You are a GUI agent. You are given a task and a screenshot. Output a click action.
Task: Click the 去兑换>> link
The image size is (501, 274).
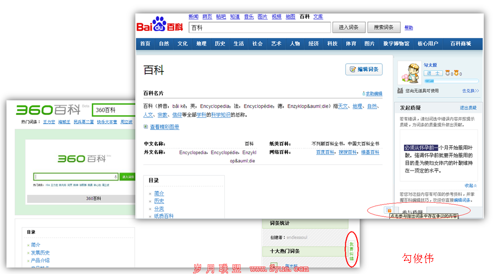[470, 91]
